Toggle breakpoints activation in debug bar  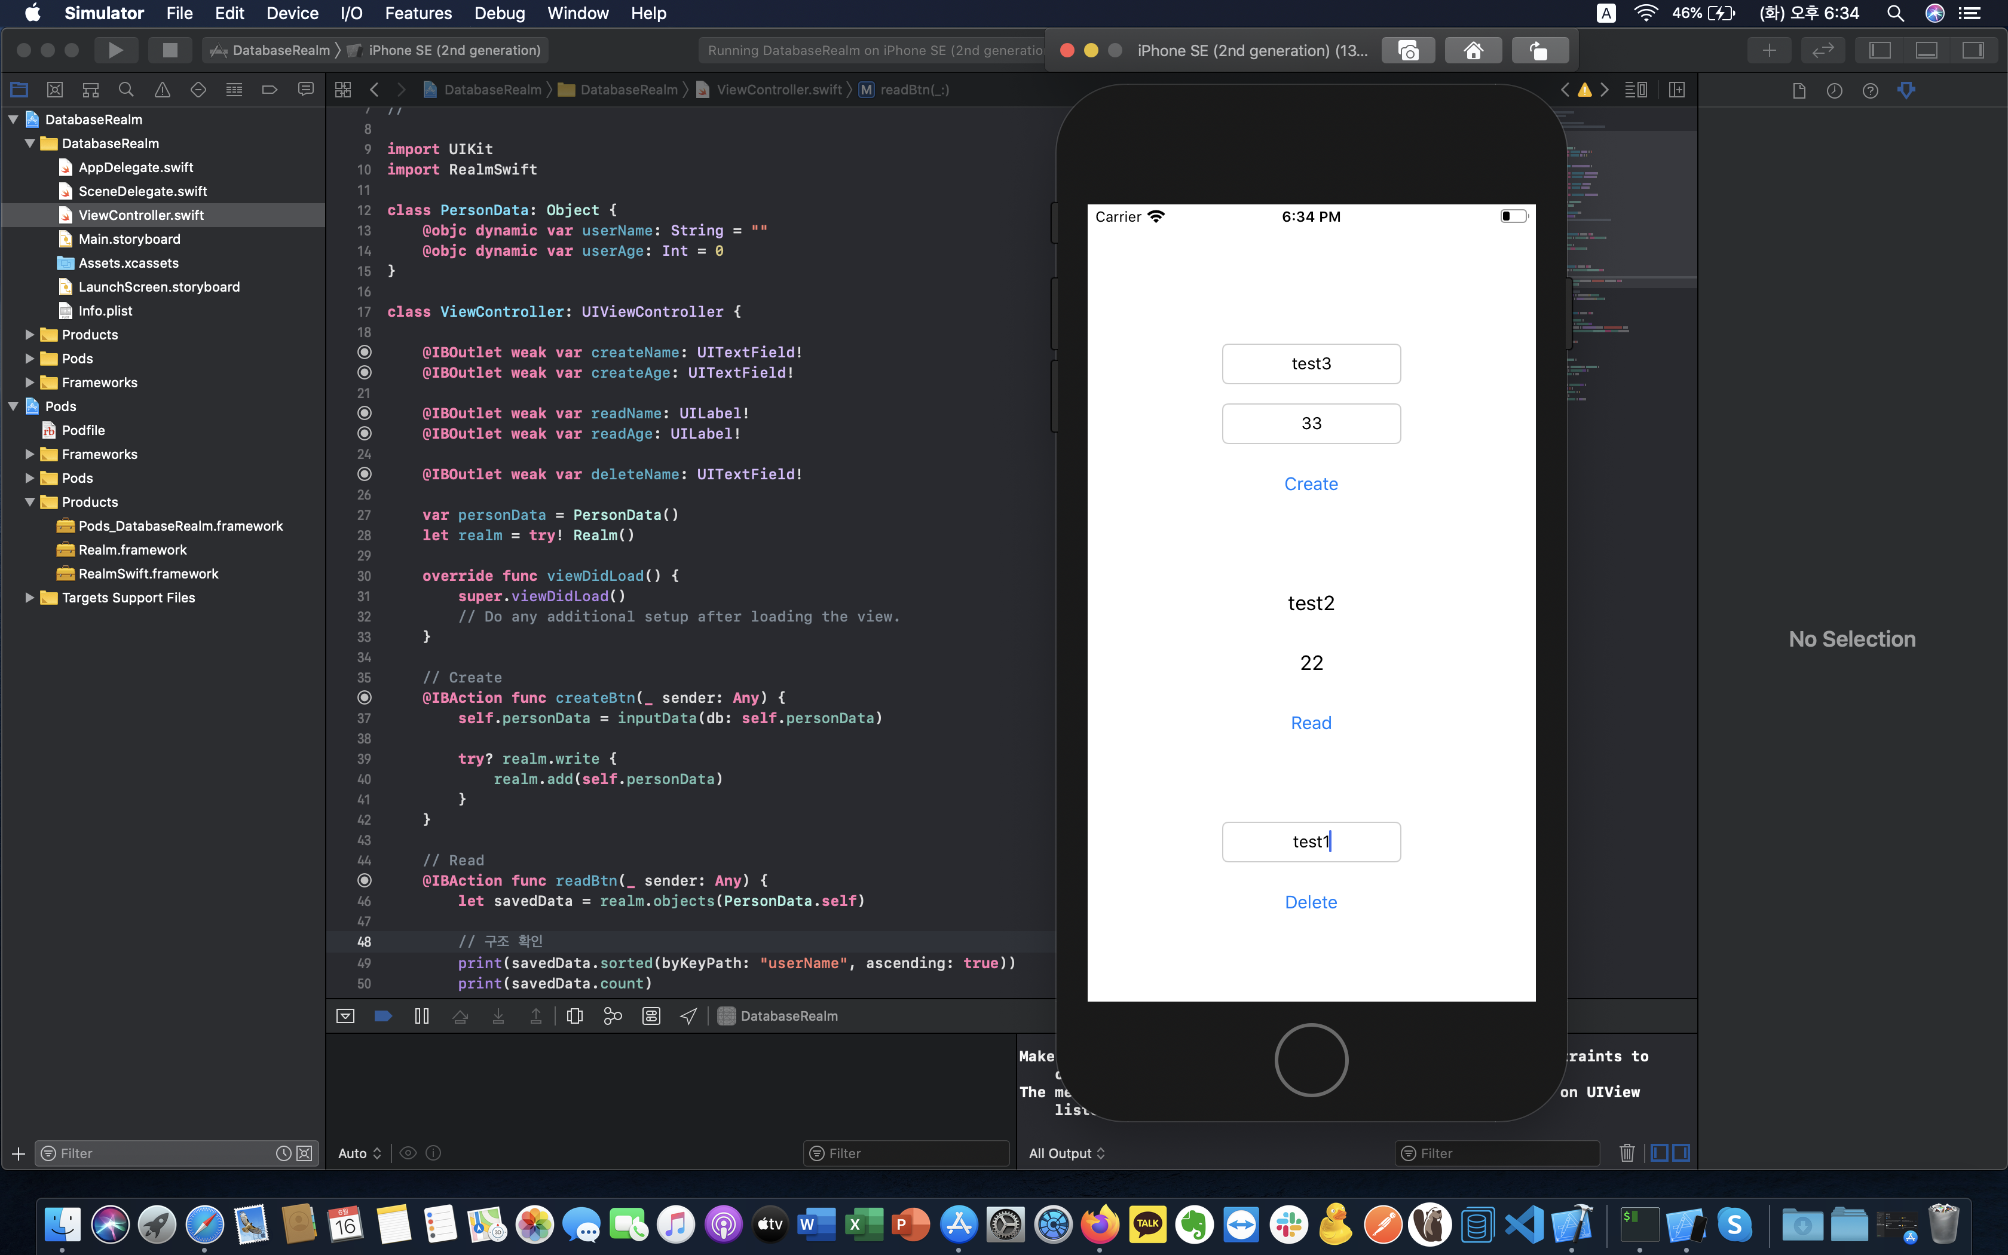[x=383, y=1016]
